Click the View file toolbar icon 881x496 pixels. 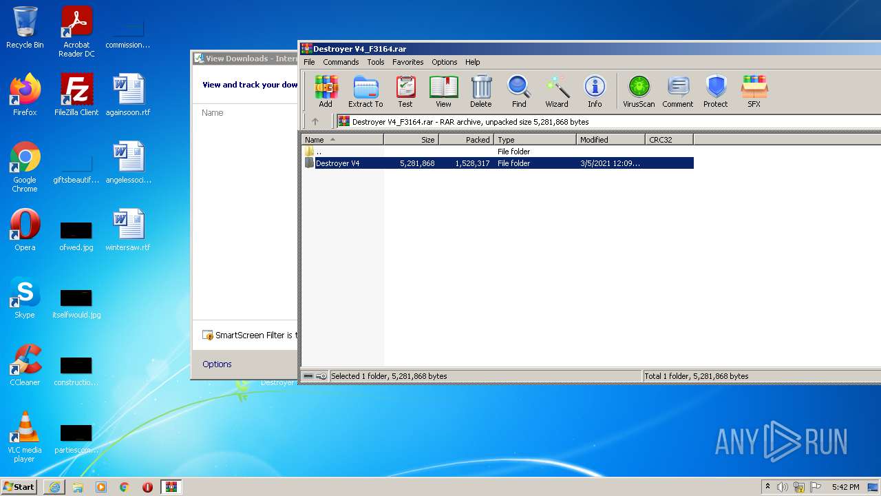(443, 92)
